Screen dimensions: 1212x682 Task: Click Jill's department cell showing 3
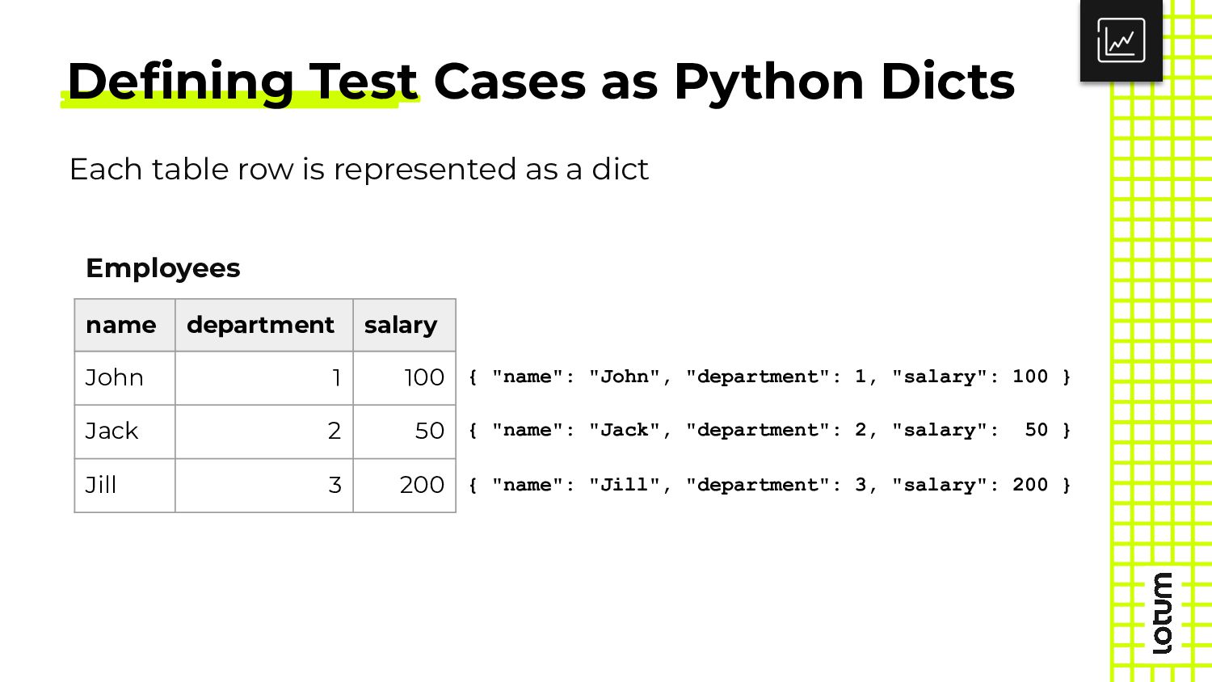[263, 486]
